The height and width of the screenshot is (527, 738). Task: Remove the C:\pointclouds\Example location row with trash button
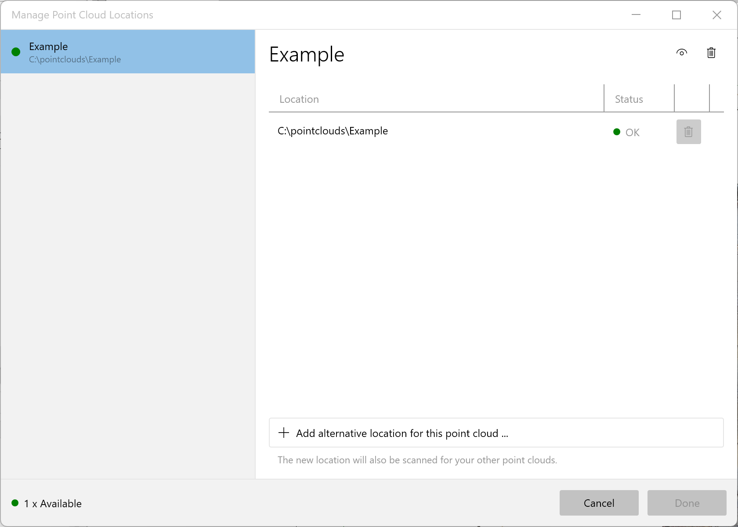pyautogui.click(x=688, y=132)
